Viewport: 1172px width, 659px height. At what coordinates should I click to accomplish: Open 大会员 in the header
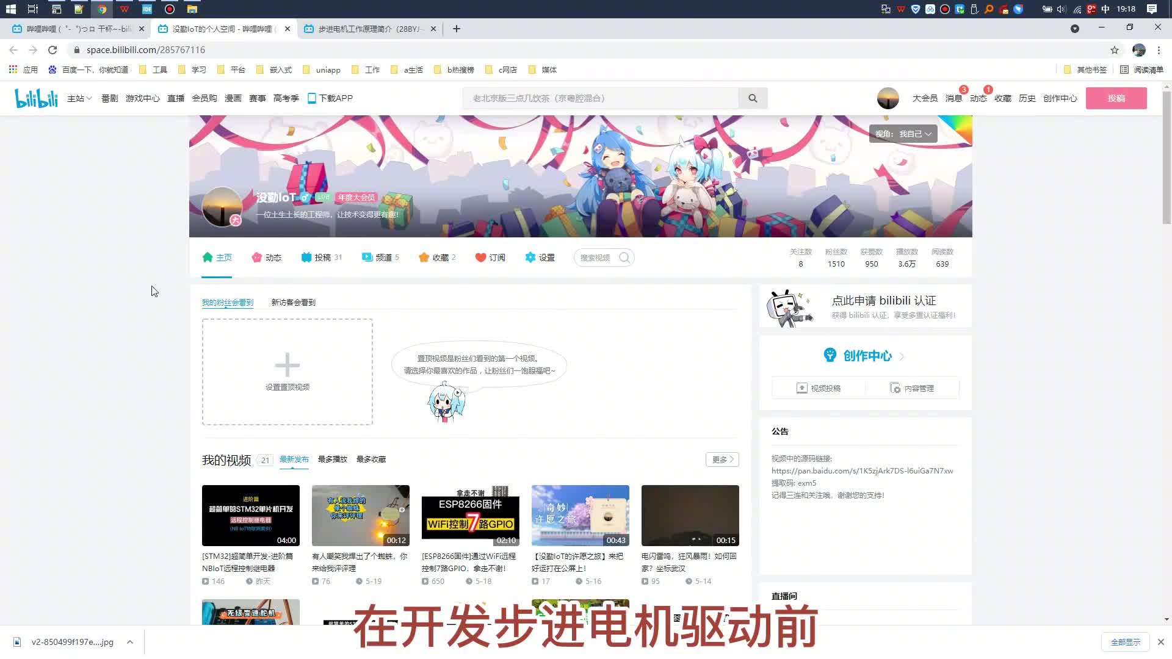click(925, 98)
